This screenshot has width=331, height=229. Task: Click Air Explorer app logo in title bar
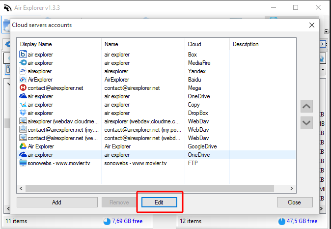tap(7, 8)
